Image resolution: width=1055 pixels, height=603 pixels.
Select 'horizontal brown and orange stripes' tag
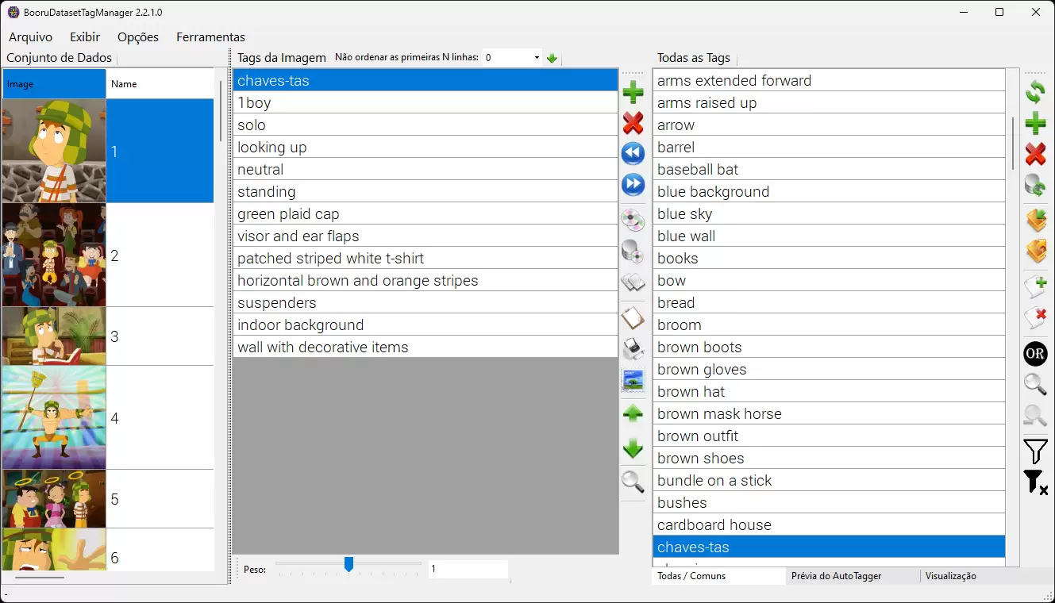coord(425,280)
